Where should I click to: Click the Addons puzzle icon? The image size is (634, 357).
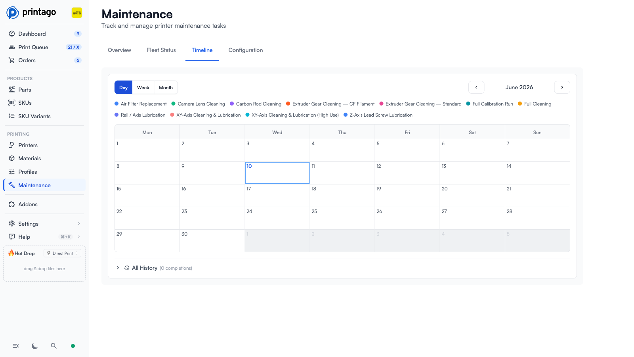pos(12,204)
